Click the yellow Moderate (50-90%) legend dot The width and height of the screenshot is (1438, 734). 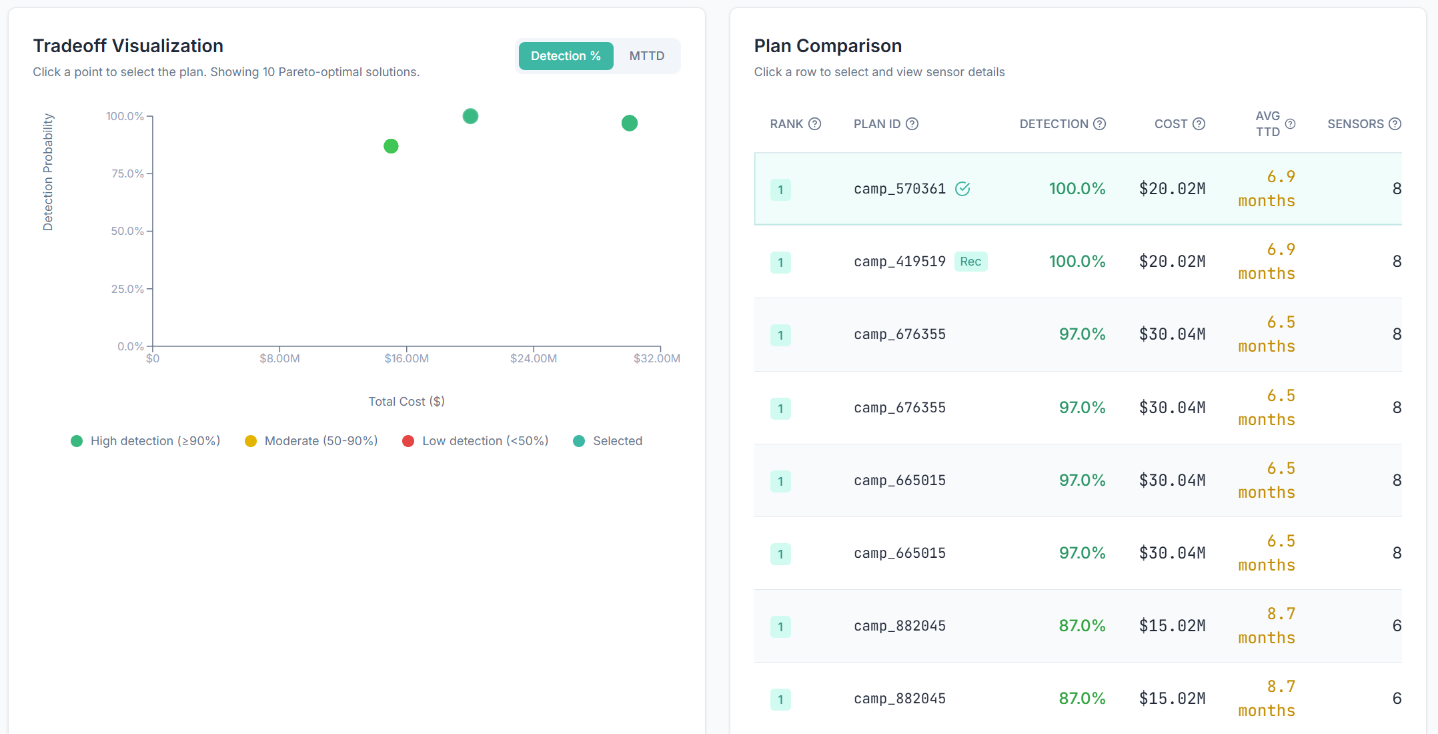click(x=251, y=441)
